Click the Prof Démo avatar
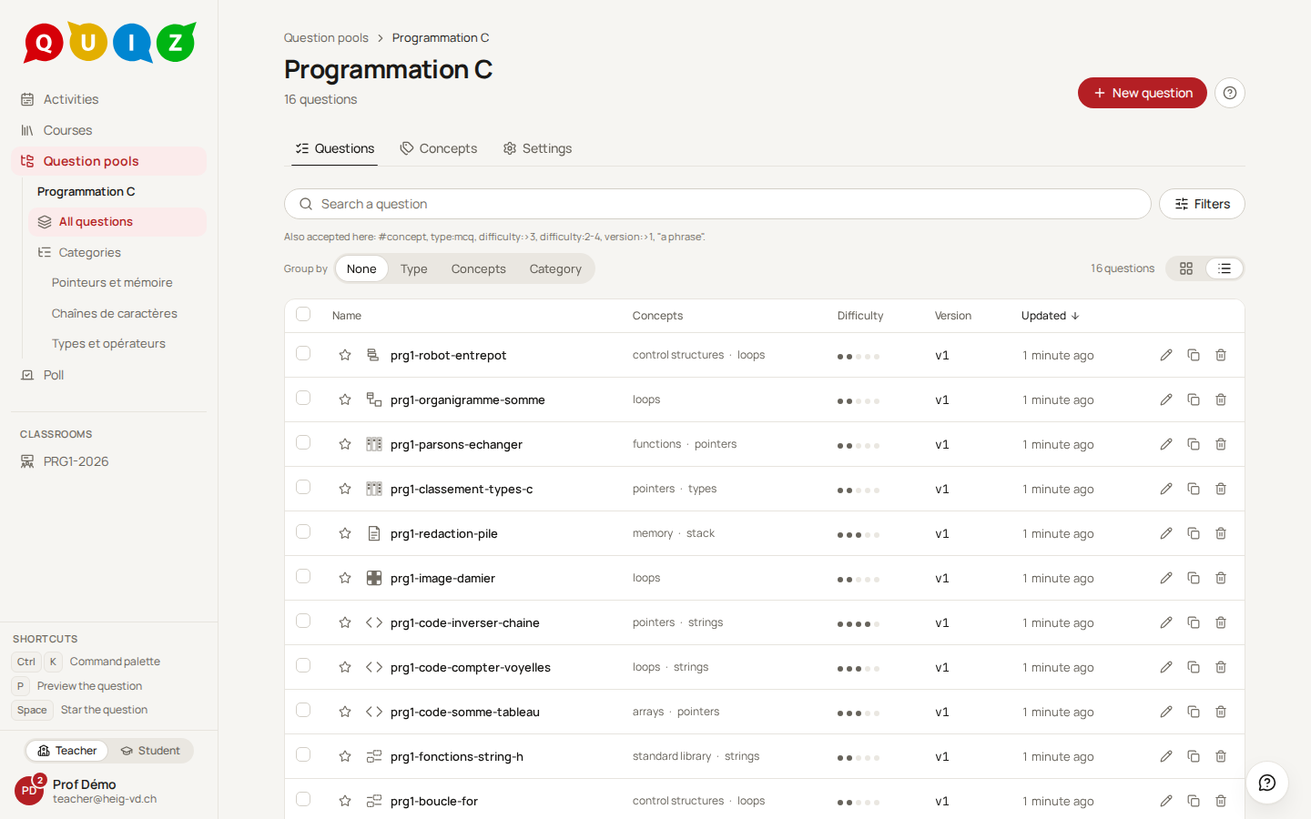Viewport: 1311px width, 819px height. click(29, 791)
